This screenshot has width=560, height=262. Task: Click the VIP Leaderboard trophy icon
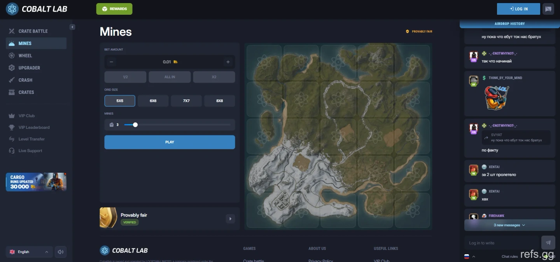[12, 127]
